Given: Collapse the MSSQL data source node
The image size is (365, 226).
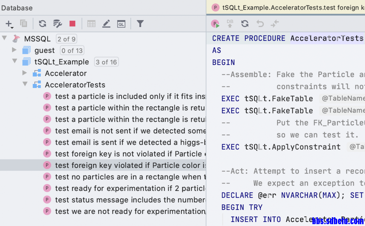Looking at the screenshot, I should [4, 38].
